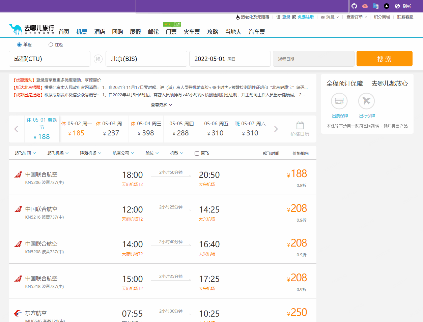Click the 免费注册 link
The height and width of the screenshot is (322, 423).
point(306,17)
